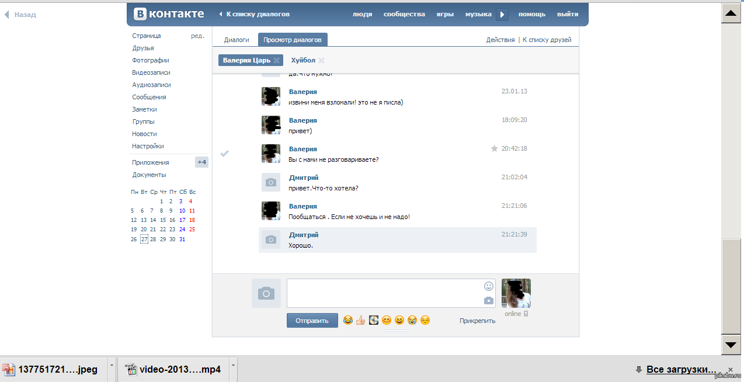
Task: Open the emoji picker in the message box
Action: (x=489, y=286)
